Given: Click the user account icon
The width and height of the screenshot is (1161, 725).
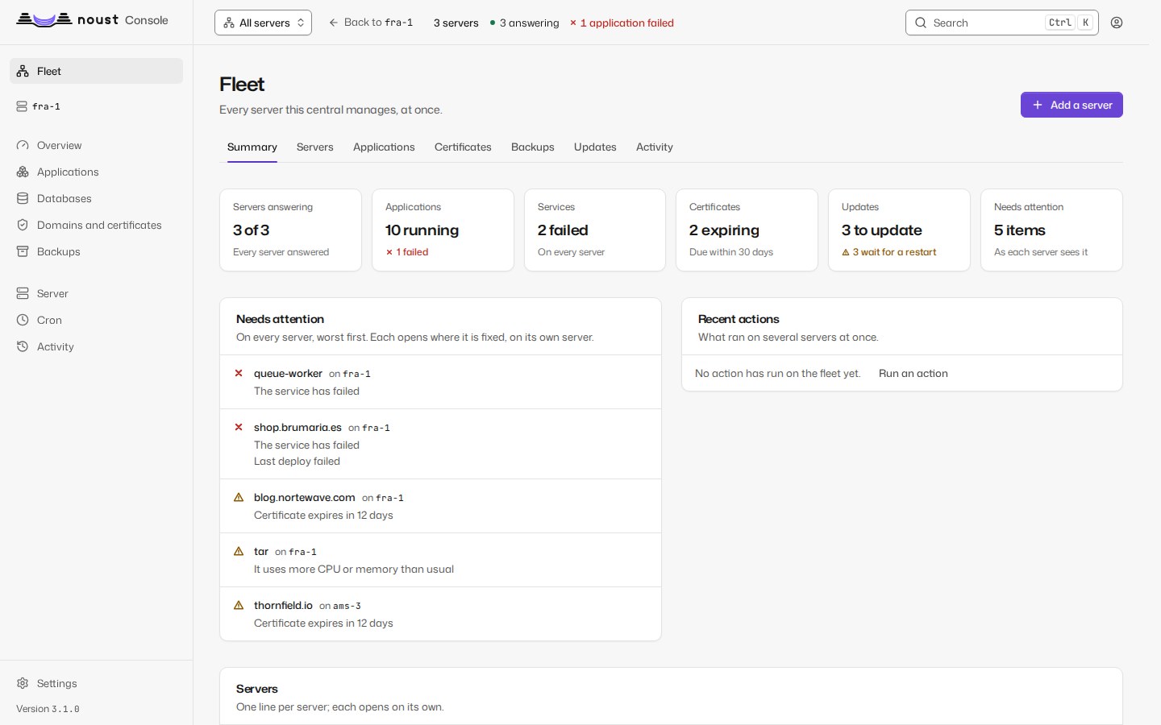Looking at the screenshot, I should [1117, 23].
